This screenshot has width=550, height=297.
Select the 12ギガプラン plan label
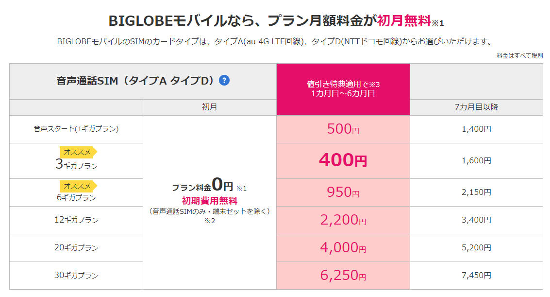click(x=76, y=220)
